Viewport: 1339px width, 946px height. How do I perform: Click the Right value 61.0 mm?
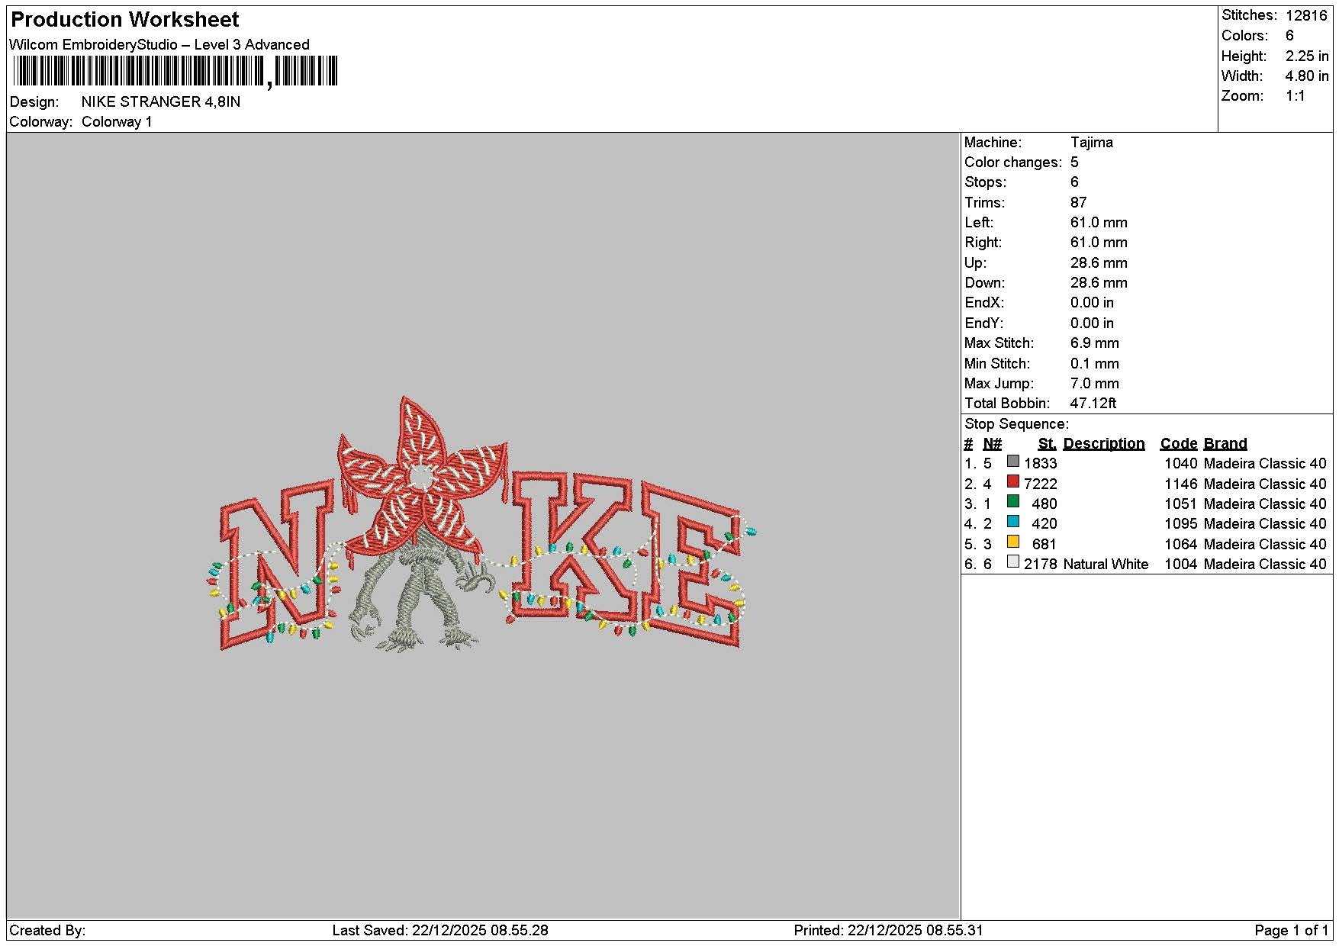click(1099, 243)
